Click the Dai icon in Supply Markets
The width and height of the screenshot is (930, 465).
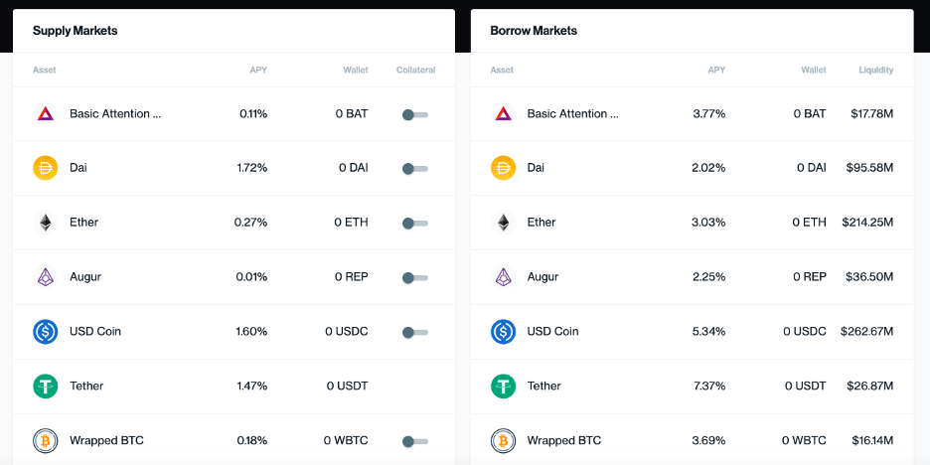pos(45,168)
